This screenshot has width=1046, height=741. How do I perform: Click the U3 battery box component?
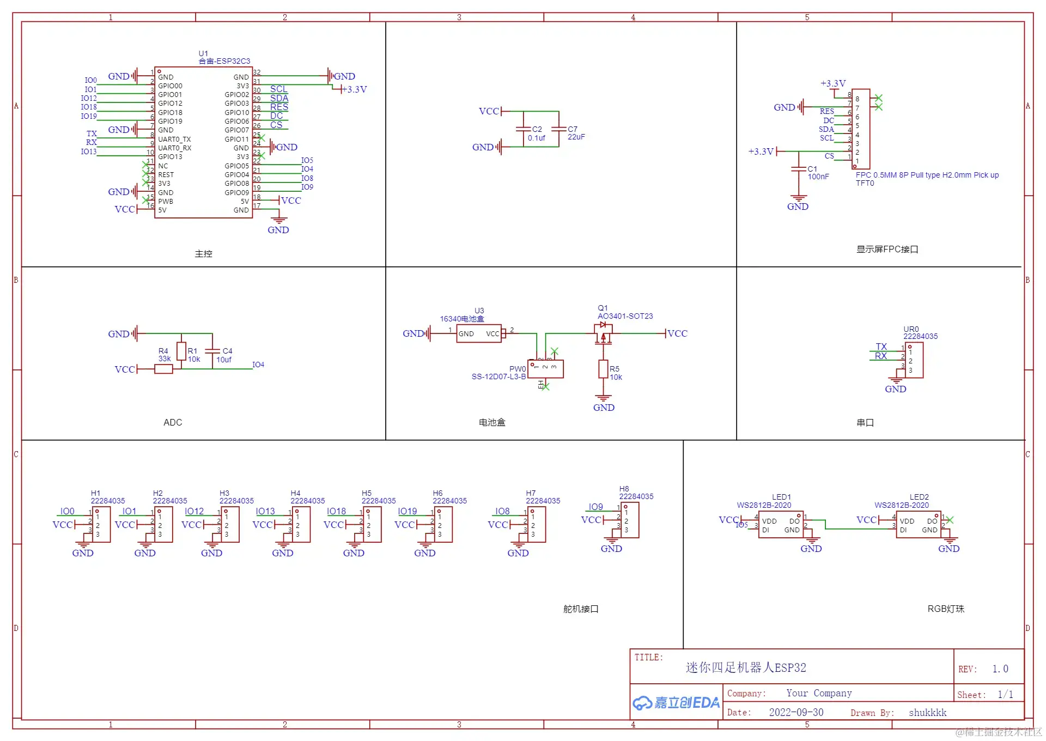click(x=478, y=333)
